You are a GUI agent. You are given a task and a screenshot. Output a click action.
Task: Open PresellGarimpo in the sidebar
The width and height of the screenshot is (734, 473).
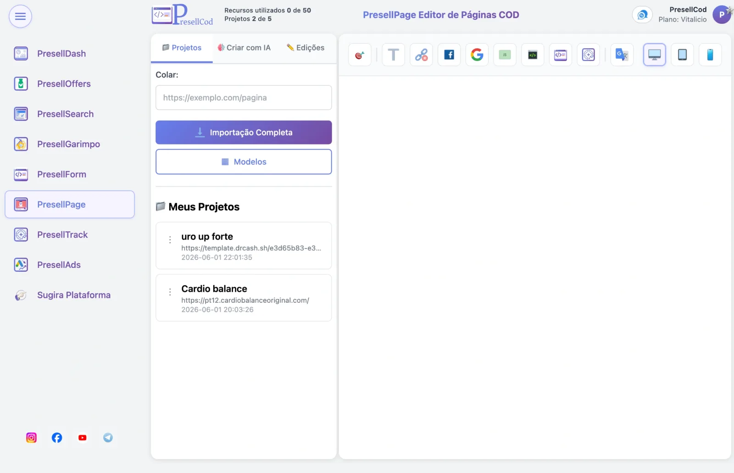[x=70, y=144]
